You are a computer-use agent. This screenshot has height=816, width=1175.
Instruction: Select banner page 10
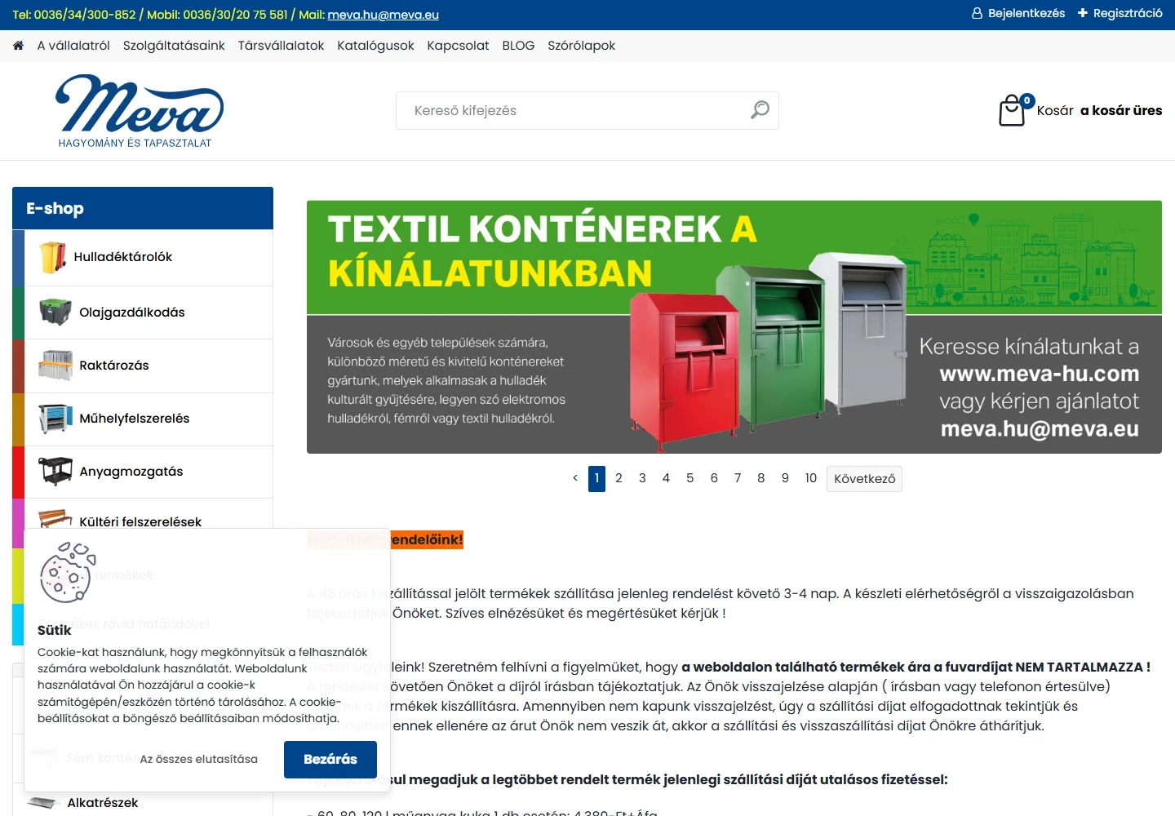click(x=810, y=478)
